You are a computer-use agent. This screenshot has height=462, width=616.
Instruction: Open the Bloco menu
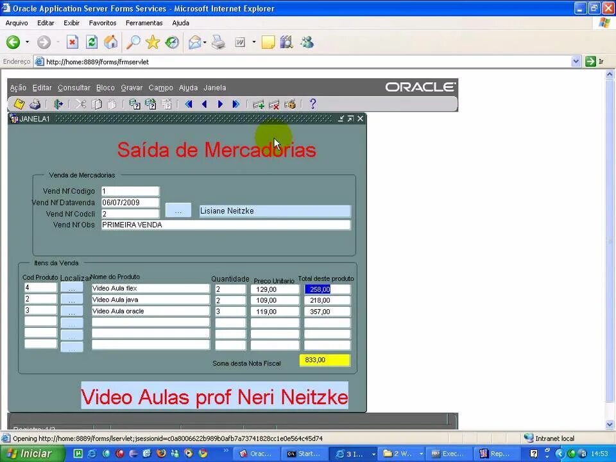[105, 88]
